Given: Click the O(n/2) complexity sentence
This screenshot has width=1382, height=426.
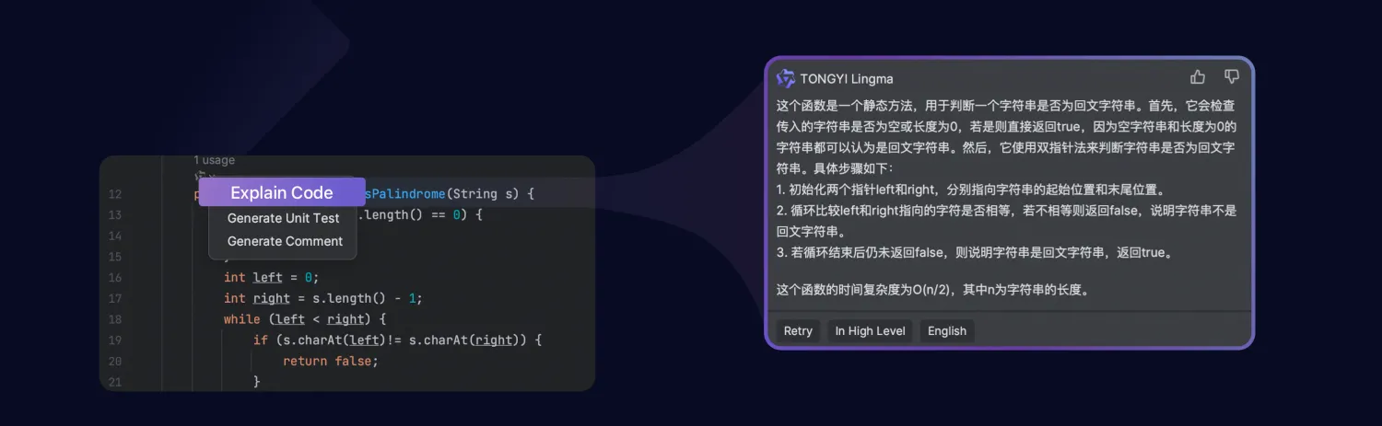Looking at the screenshot, I should [x=934, y=290].
